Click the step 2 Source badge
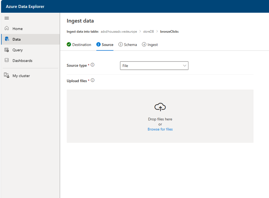The width and height of the screenshot is (269, 198). tap(98, 45)
